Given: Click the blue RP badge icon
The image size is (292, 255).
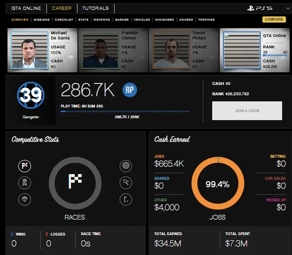Looking at the screenshot, I should tap(130, 90).
